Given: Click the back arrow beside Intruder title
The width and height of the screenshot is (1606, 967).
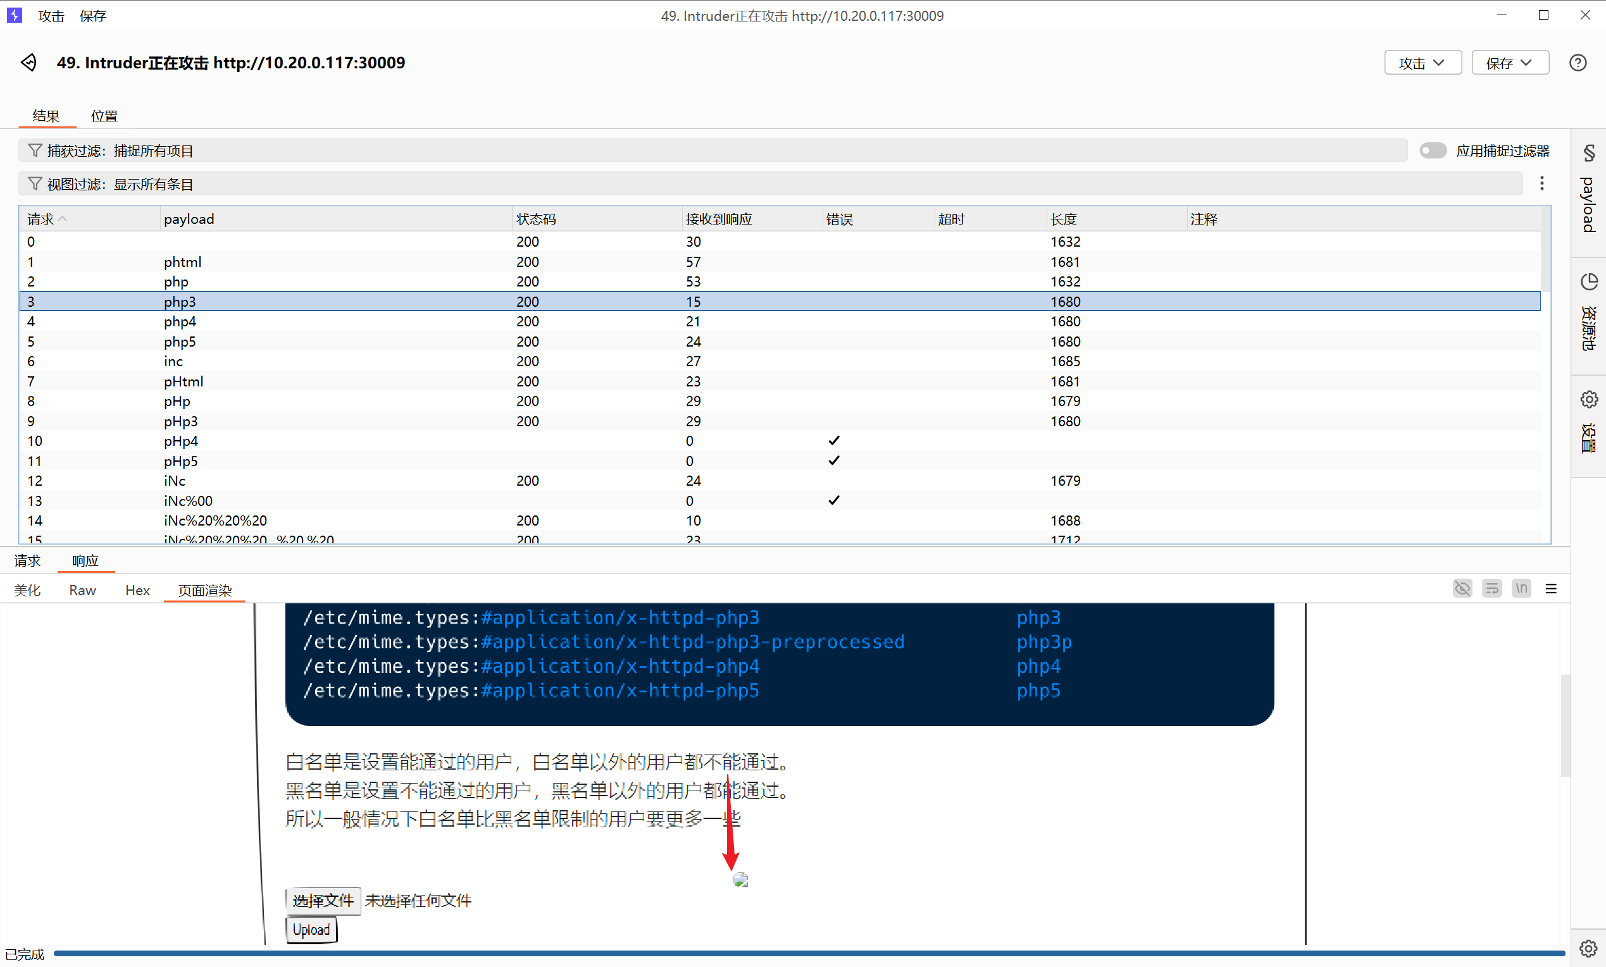Looking at the screenshot, I should tap(28, 63).
